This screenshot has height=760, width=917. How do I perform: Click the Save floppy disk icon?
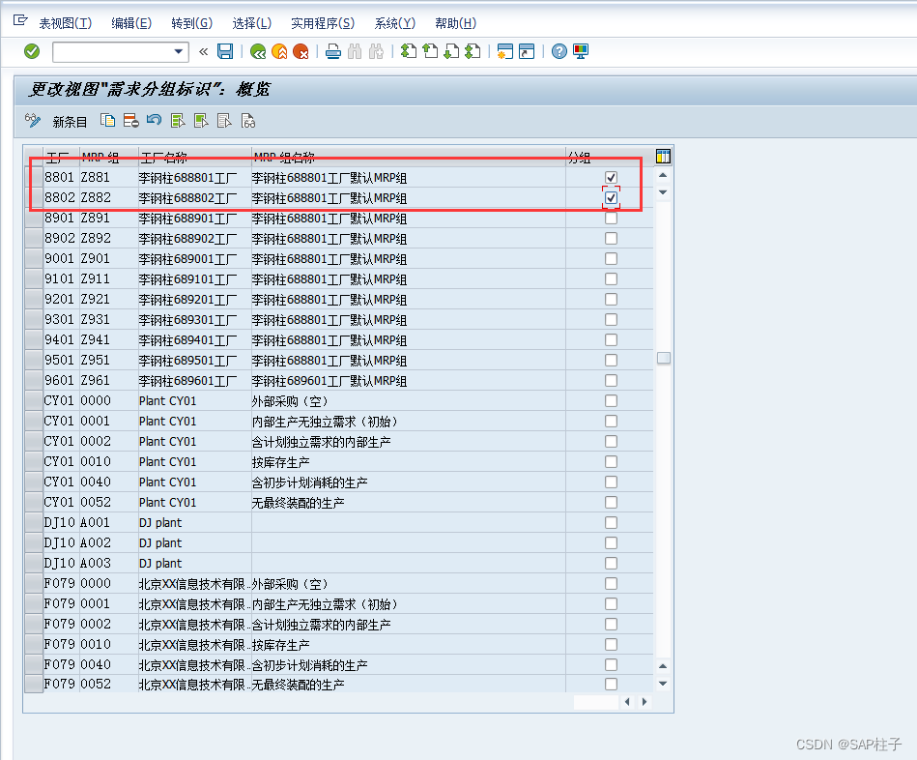pyautogui.click(x=225, y=51)
